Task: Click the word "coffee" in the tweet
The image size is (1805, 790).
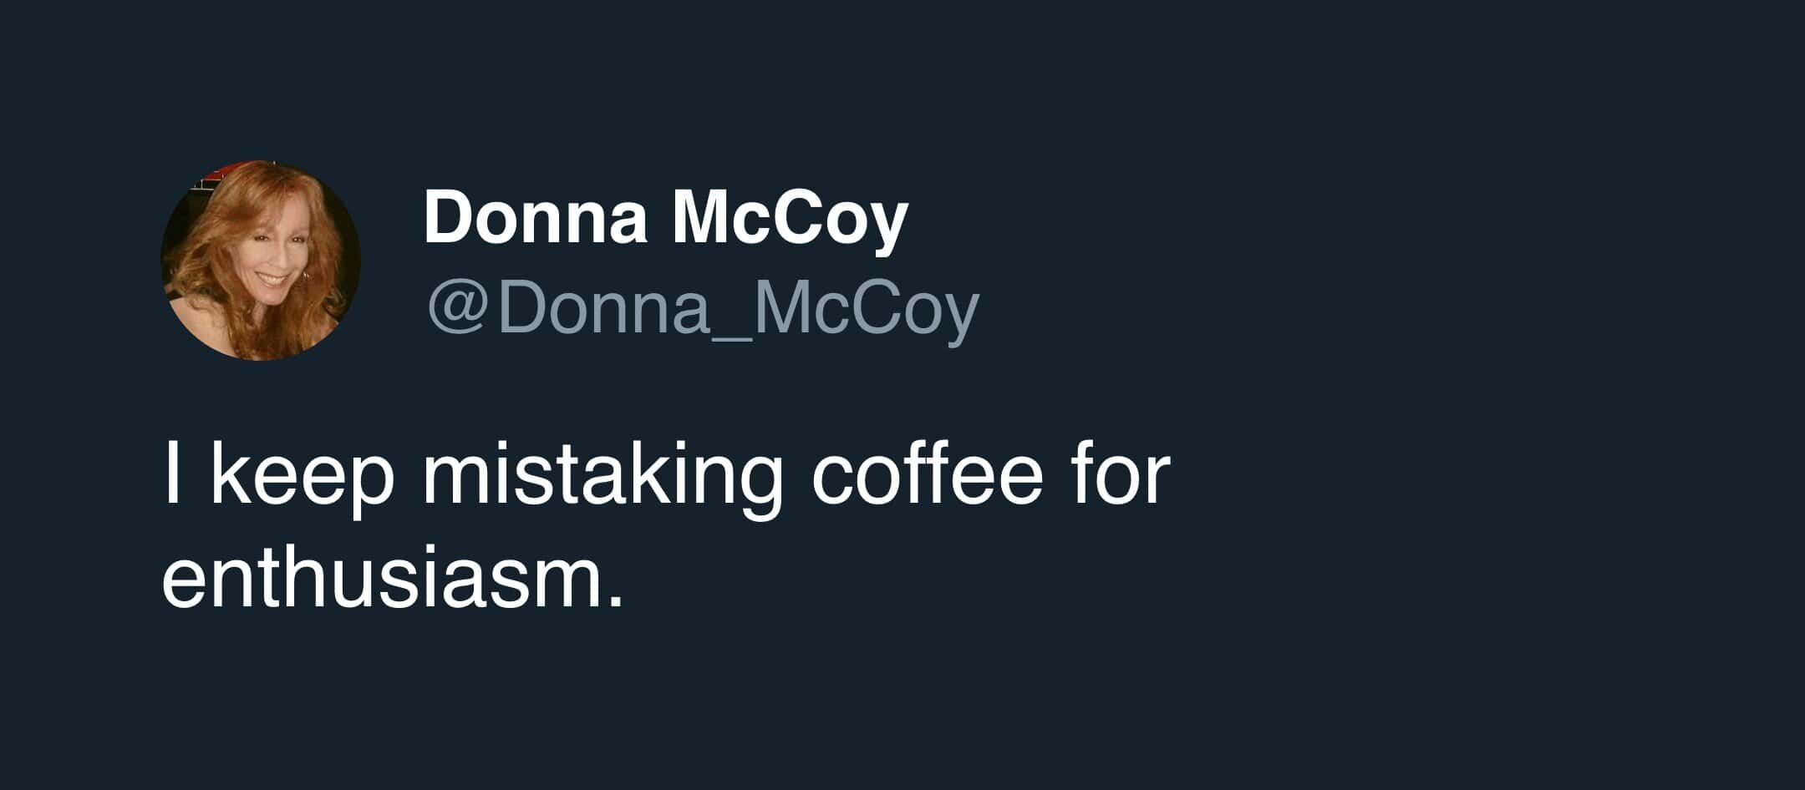Action: coord(928,476)
